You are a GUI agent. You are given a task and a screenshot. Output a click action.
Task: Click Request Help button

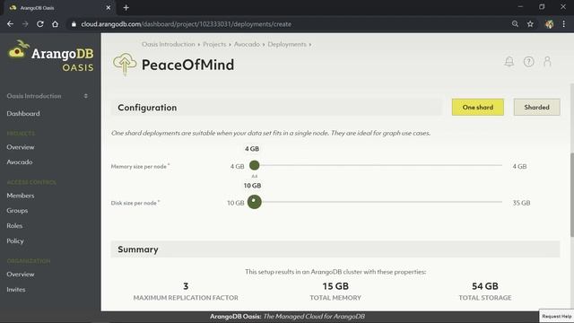point(556,316)
